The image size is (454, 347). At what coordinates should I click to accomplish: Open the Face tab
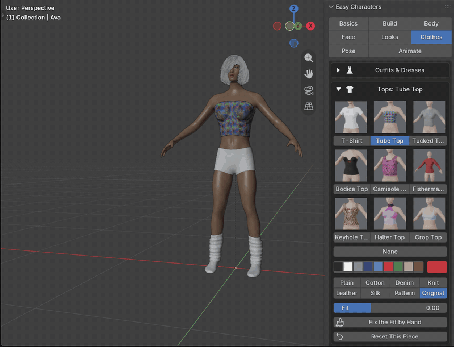click(x=348, y=37)
